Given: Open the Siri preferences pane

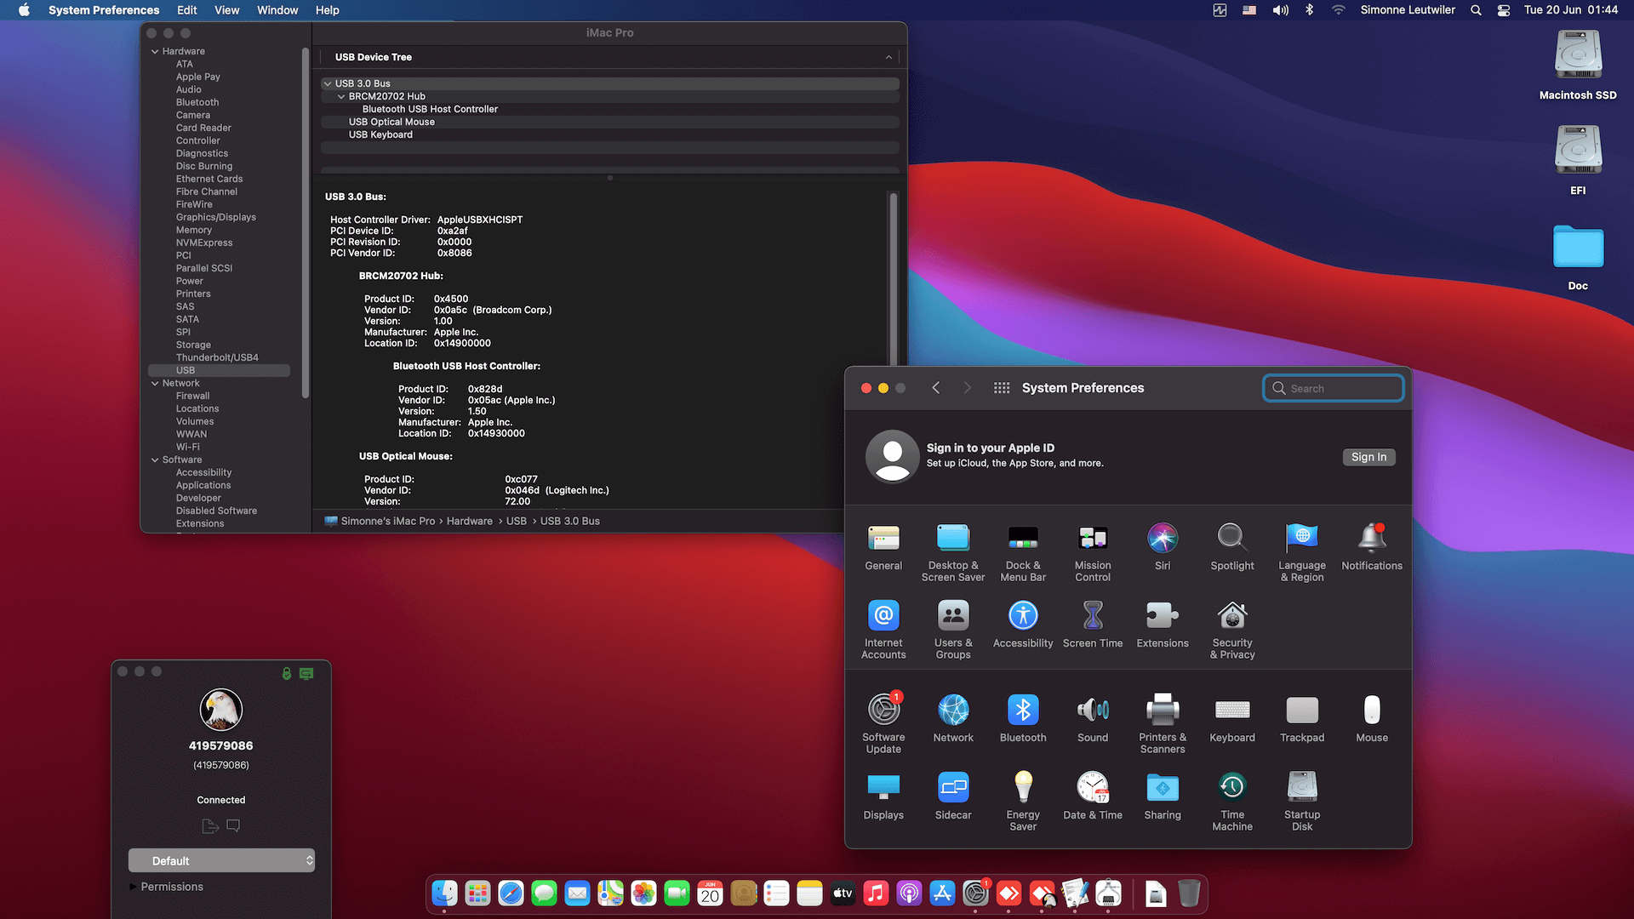Looking at the screenshot, I should (x=1163, y=546).
